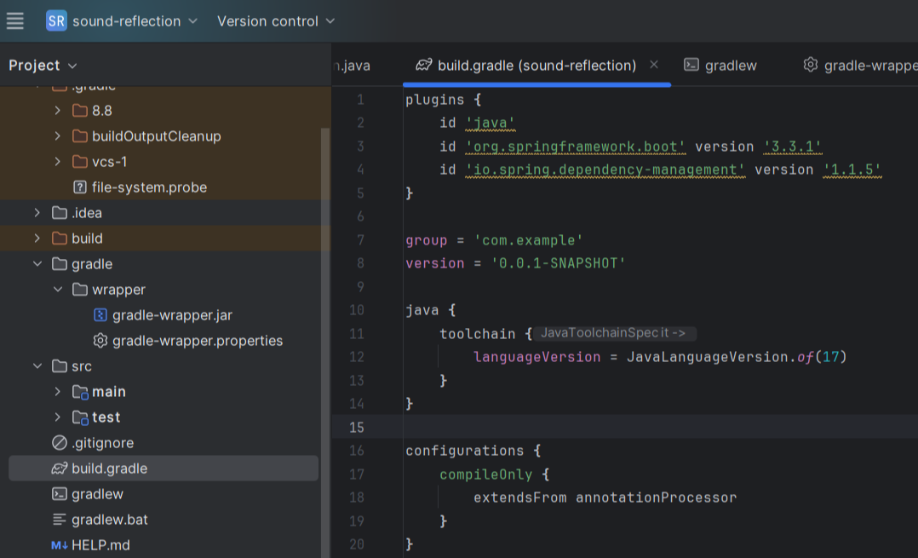Click the .gitignore ignore icon

coord(59,443)
